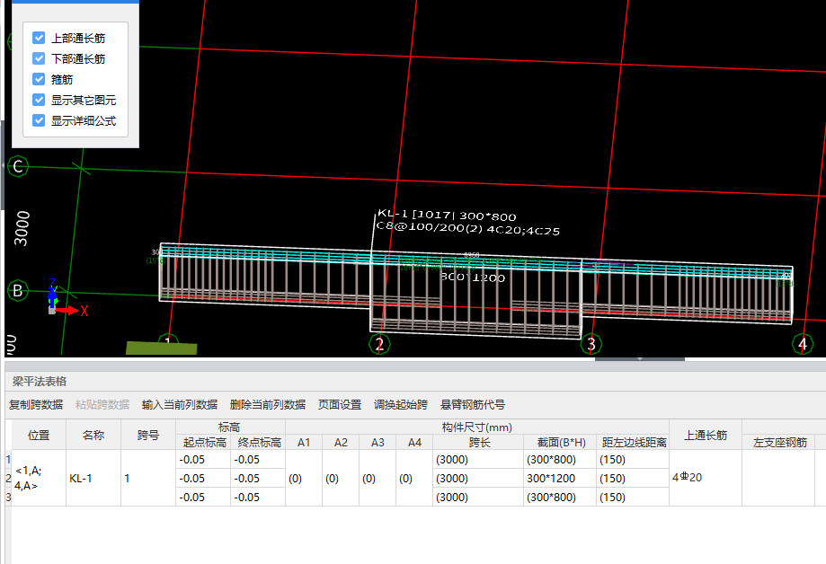Select the row 3 span length (3000)
This screenshot has width=826, height=564.
[478, 498]
